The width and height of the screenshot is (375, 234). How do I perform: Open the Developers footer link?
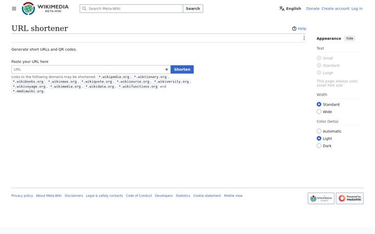[164, 196]
